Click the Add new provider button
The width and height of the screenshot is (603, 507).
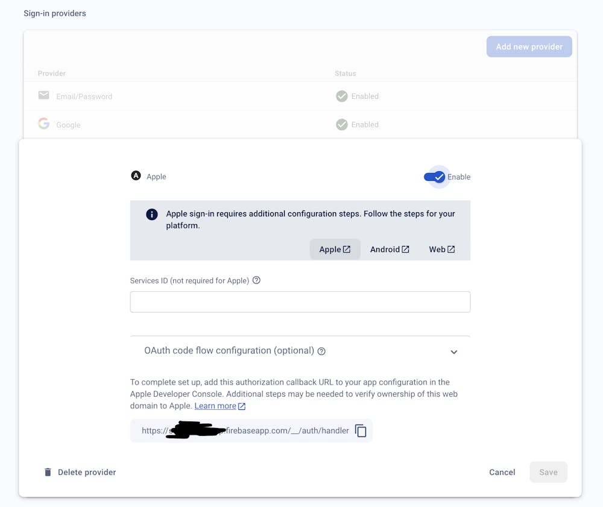point(529,46)
